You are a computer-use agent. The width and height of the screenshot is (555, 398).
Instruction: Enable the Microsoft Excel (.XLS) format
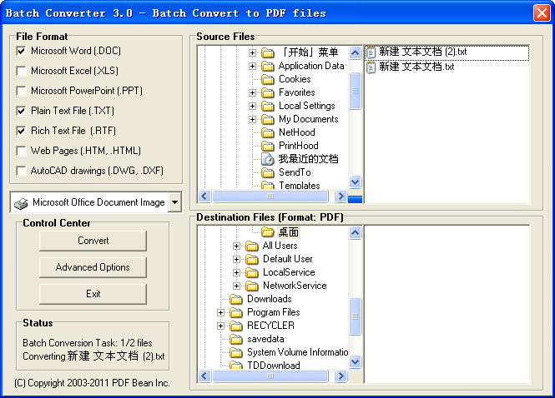coord(21,71)
